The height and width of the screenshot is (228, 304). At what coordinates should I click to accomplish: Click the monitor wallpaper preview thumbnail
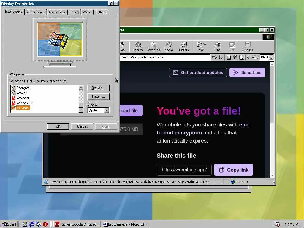click(60, 39)
